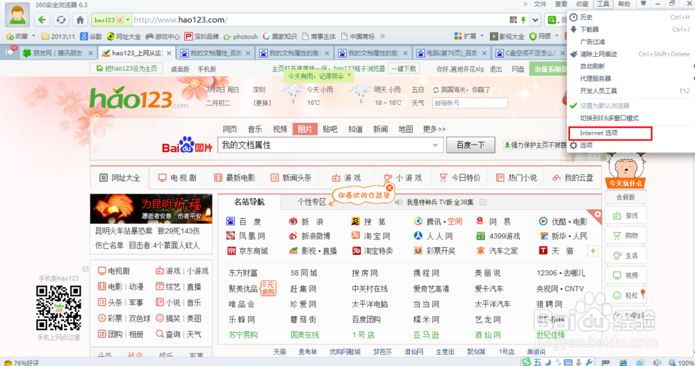The height and width of the screenshot is (366, 695).
Task: Open the 工具 menu
Action: pos(603,4)
